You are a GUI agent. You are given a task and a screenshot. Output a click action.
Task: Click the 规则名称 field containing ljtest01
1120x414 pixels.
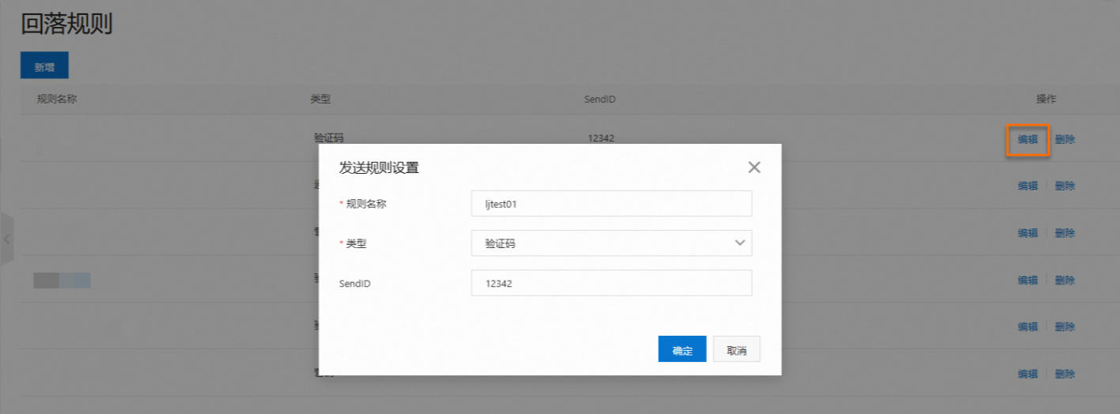[611, 203]
